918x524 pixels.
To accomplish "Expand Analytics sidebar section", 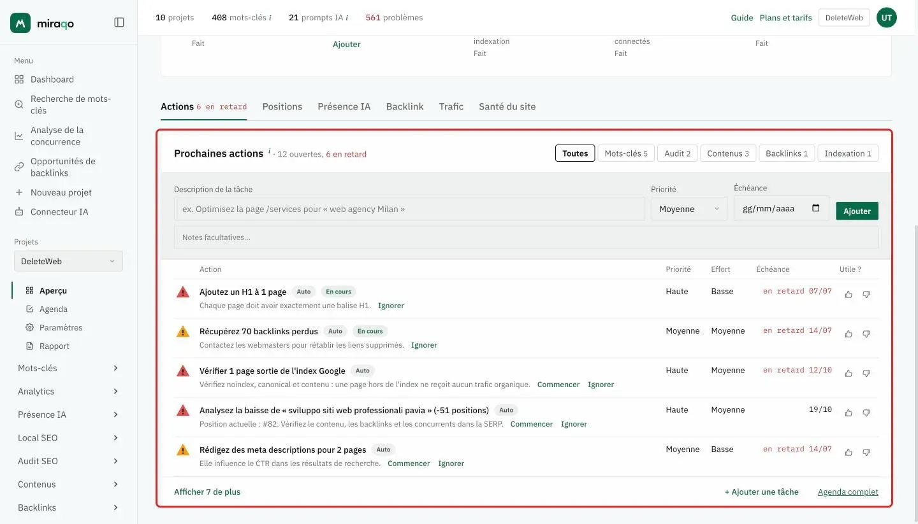I will (68, 392).
